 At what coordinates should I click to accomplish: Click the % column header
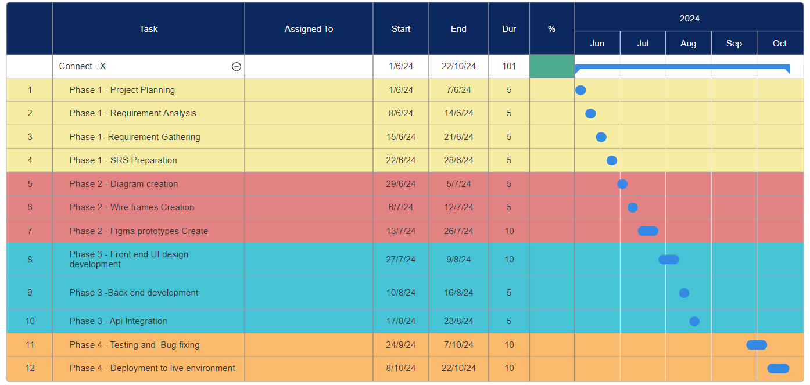pyautogui.click(x=552, y=28)
